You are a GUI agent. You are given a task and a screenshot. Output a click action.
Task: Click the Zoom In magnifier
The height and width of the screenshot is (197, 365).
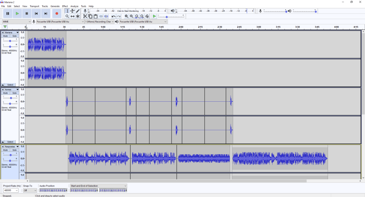coord(126,16)
